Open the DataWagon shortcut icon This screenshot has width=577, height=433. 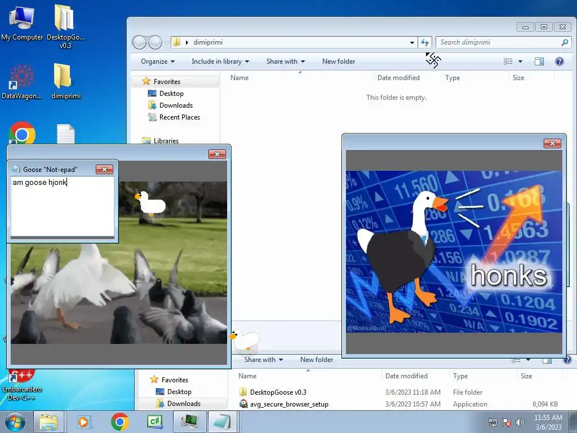tap(22, 82)
